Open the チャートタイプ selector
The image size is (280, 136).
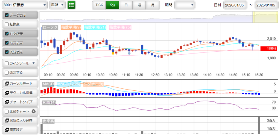[20, 102]
